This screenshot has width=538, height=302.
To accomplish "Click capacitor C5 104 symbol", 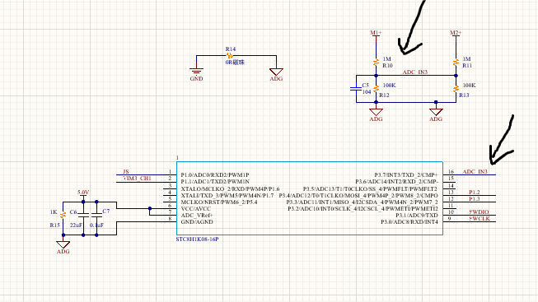I will [356, 89].
